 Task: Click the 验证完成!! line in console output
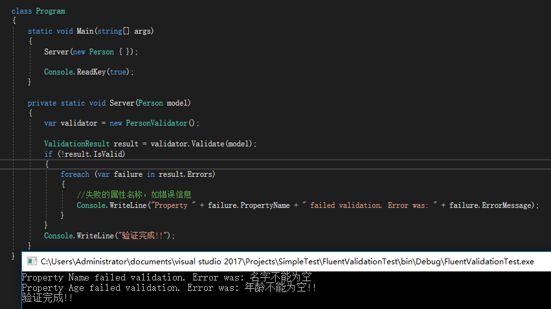(x=47, y=298)
